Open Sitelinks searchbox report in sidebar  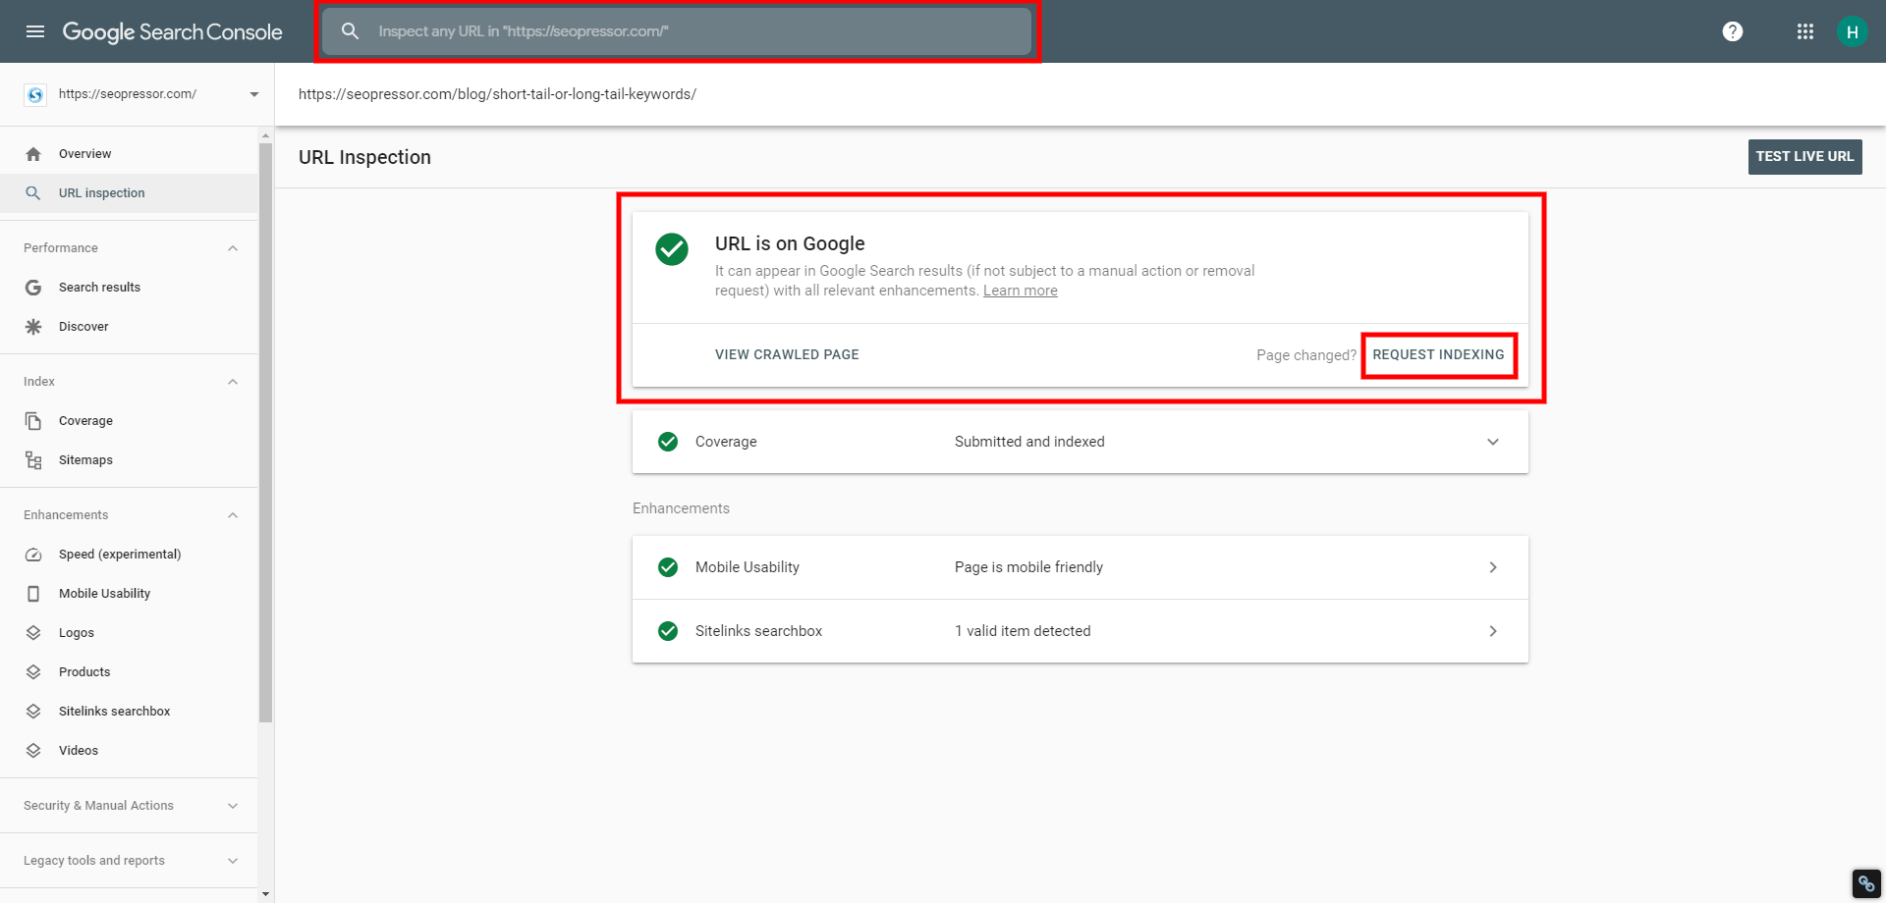pyautogui.click(x=129, y=712)
